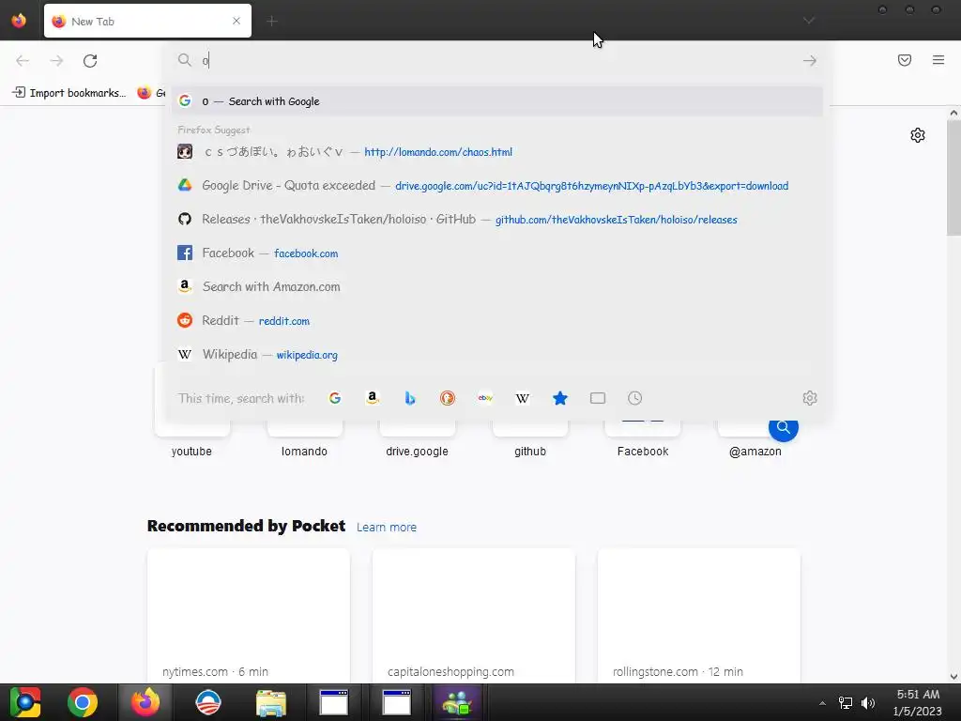Open the youtube shortcut tile
This screenshot has height=721, width=961.
pyautogui.click(x=191, y=439)
